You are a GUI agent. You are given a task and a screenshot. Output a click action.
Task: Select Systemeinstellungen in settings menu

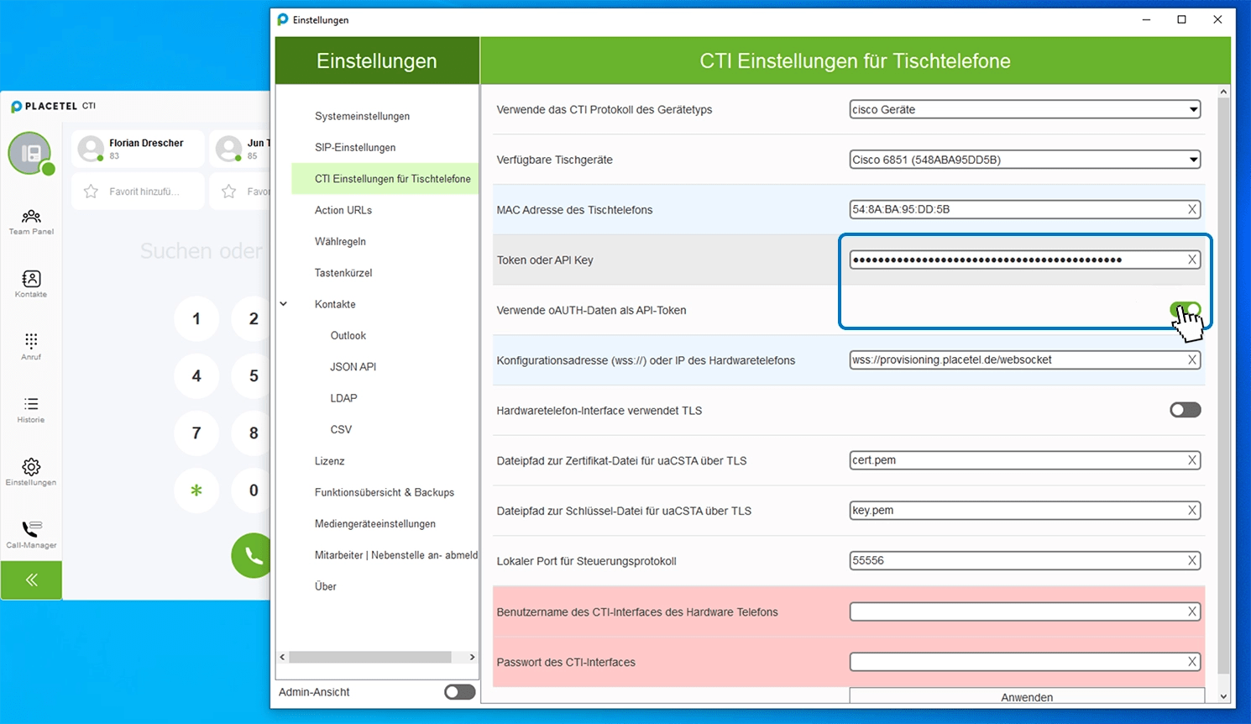(x=362, y=116)
